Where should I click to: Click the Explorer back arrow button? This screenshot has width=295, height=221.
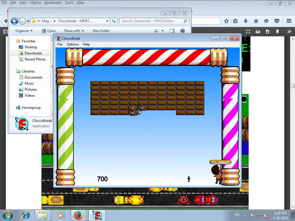tap(14, 21)
